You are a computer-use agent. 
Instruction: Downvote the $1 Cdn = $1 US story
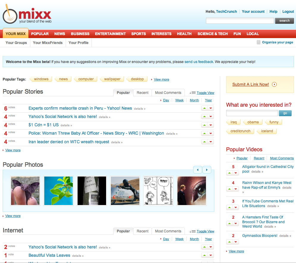pos(211,125)
